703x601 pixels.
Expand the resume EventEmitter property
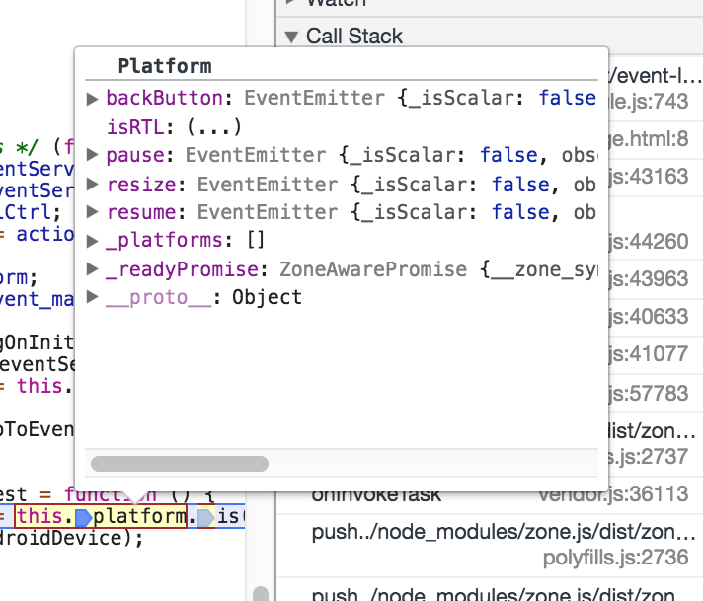click(93, 211)
